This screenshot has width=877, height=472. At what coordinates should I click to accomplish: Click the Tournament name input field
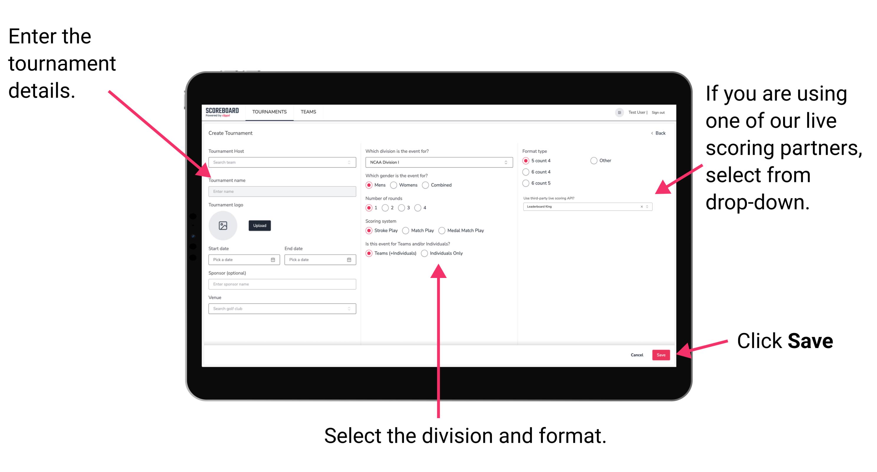281,192
